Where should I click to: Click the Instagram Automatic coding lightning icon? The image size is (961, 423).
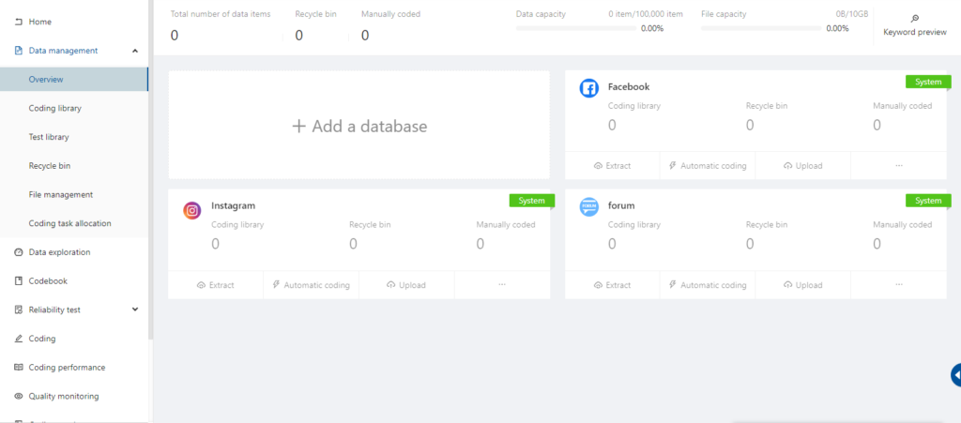click(x=276, y=284)
